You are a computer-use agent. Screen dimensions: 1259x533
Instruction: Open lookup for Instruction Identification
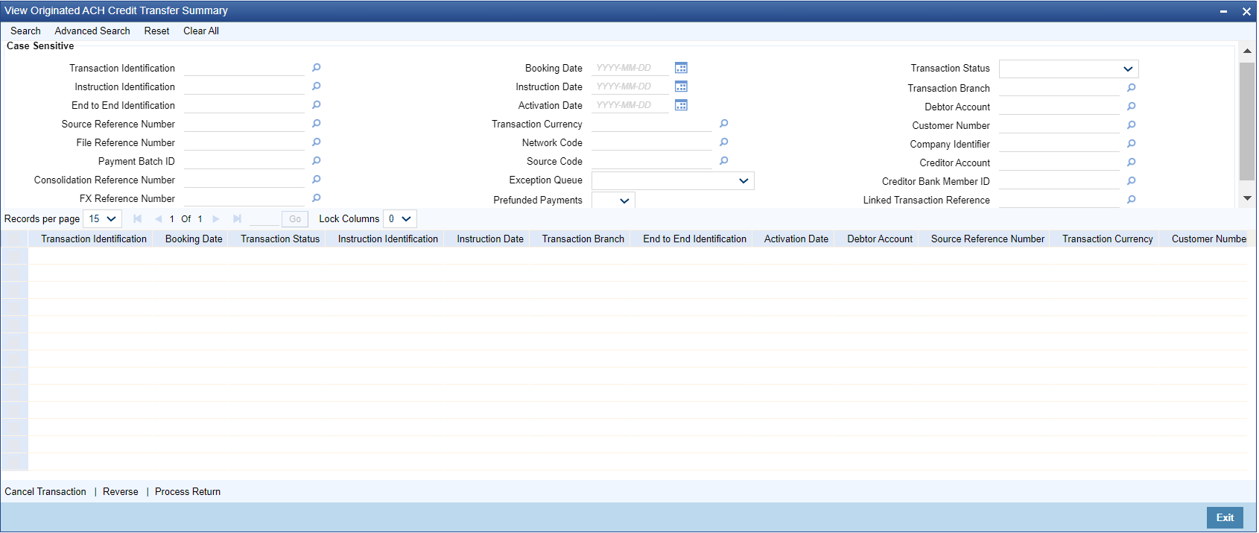click(316, 86)
